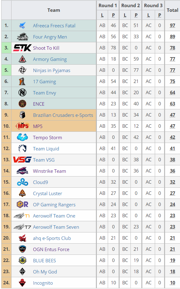
Task: Click the Cloud9 logo icon
Action: click(22, 182)
